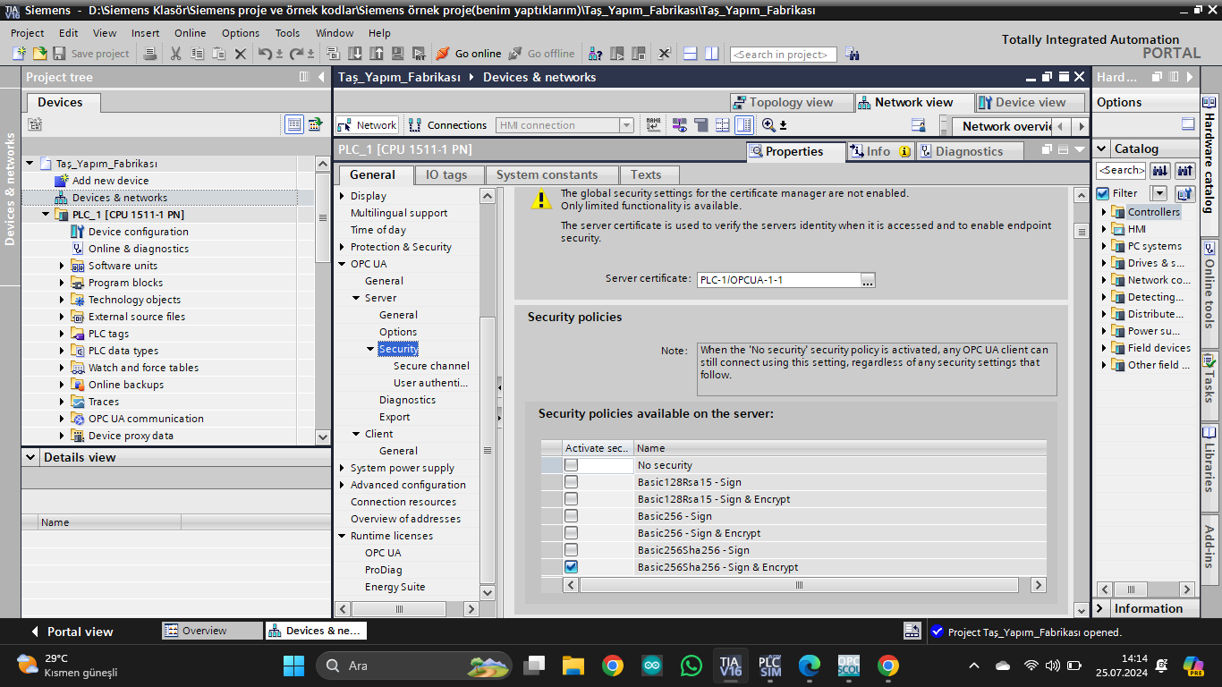Click the Search in project field

[x=784, y=55]
